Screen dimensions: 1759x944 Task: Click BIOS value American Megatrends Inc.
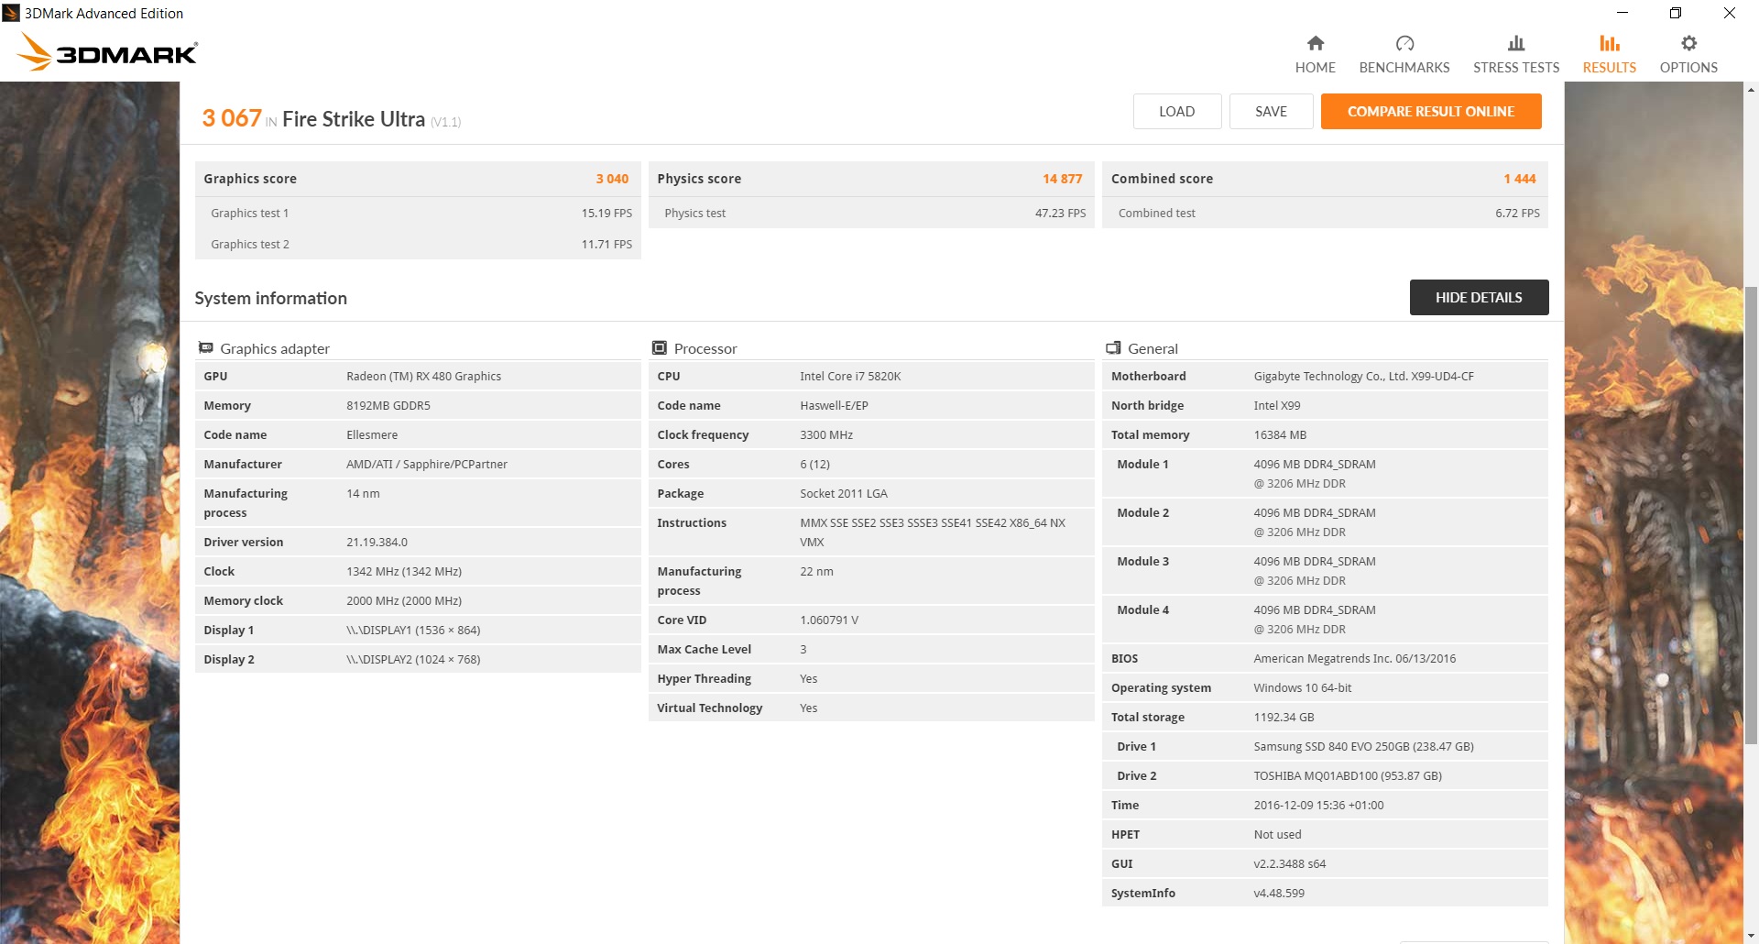1355,658
